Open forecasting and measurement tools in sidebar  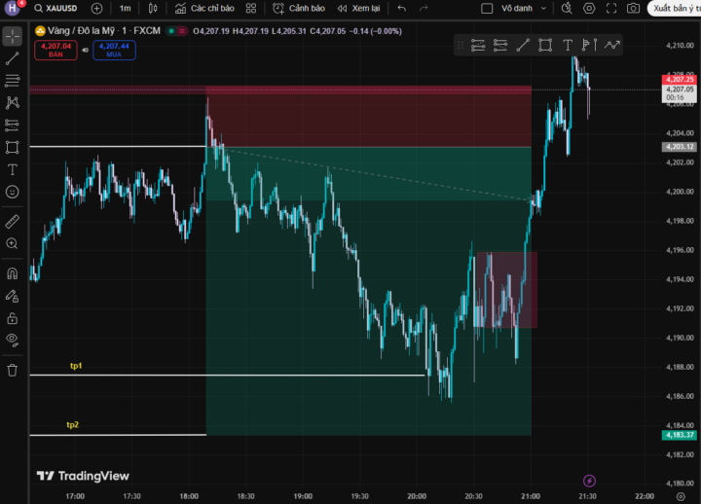(x=13, y=126)
